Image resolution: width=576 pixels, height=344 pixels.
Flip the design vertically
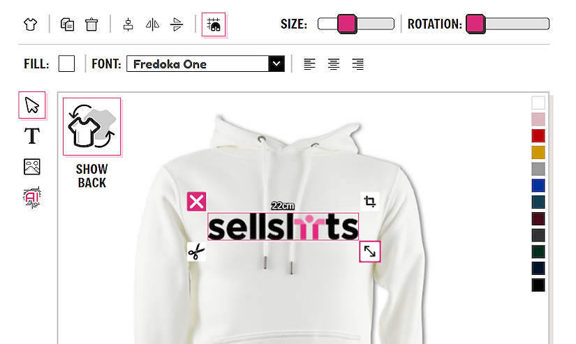(177, 24)
